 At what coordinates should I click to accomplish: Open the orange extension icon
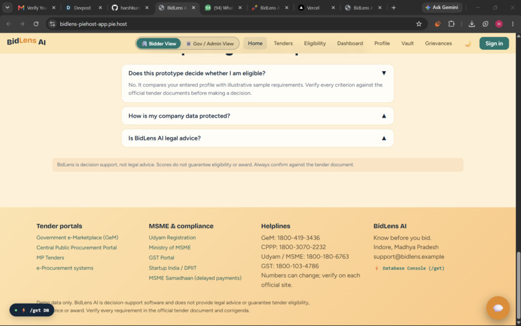tap(438, 24)
